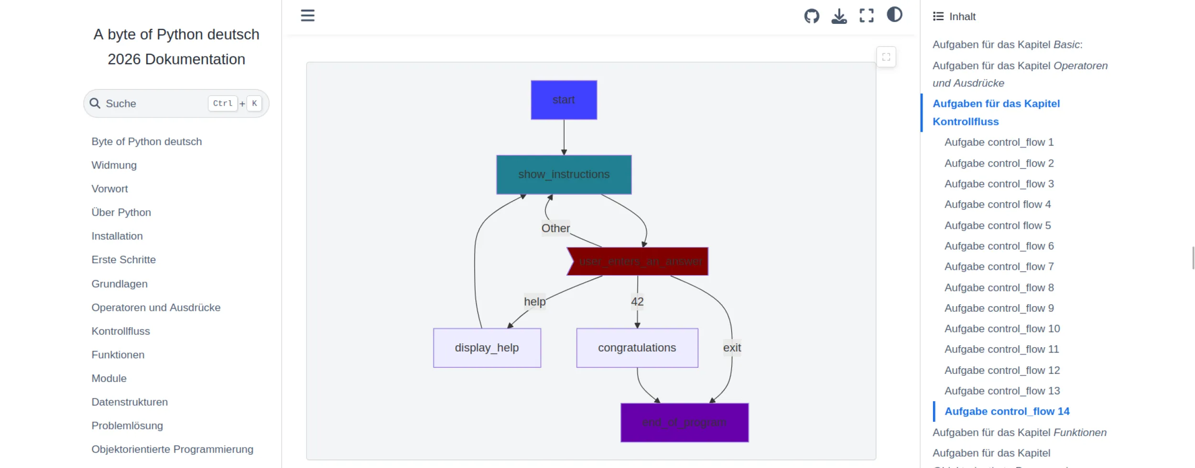
Task: Focus the Suche search field
Action: [x=176, y=103]
